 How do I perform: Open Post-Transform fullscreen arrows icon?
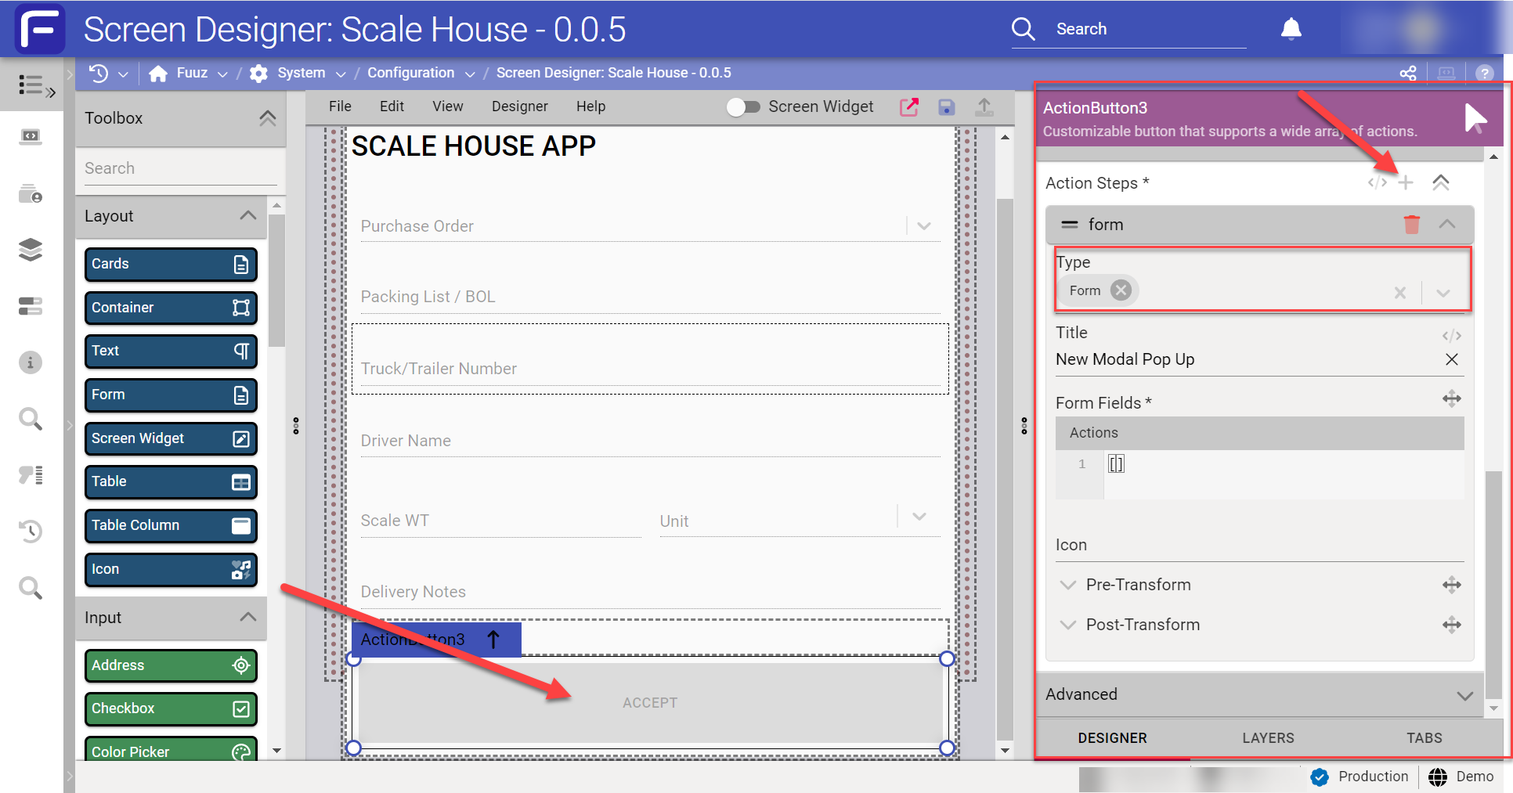coord(1452,625)
